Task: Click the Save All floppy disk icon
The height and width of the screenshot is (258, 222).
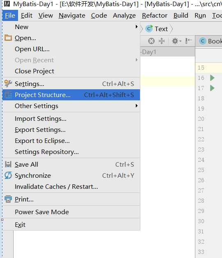Action: (x=8, y=164)
